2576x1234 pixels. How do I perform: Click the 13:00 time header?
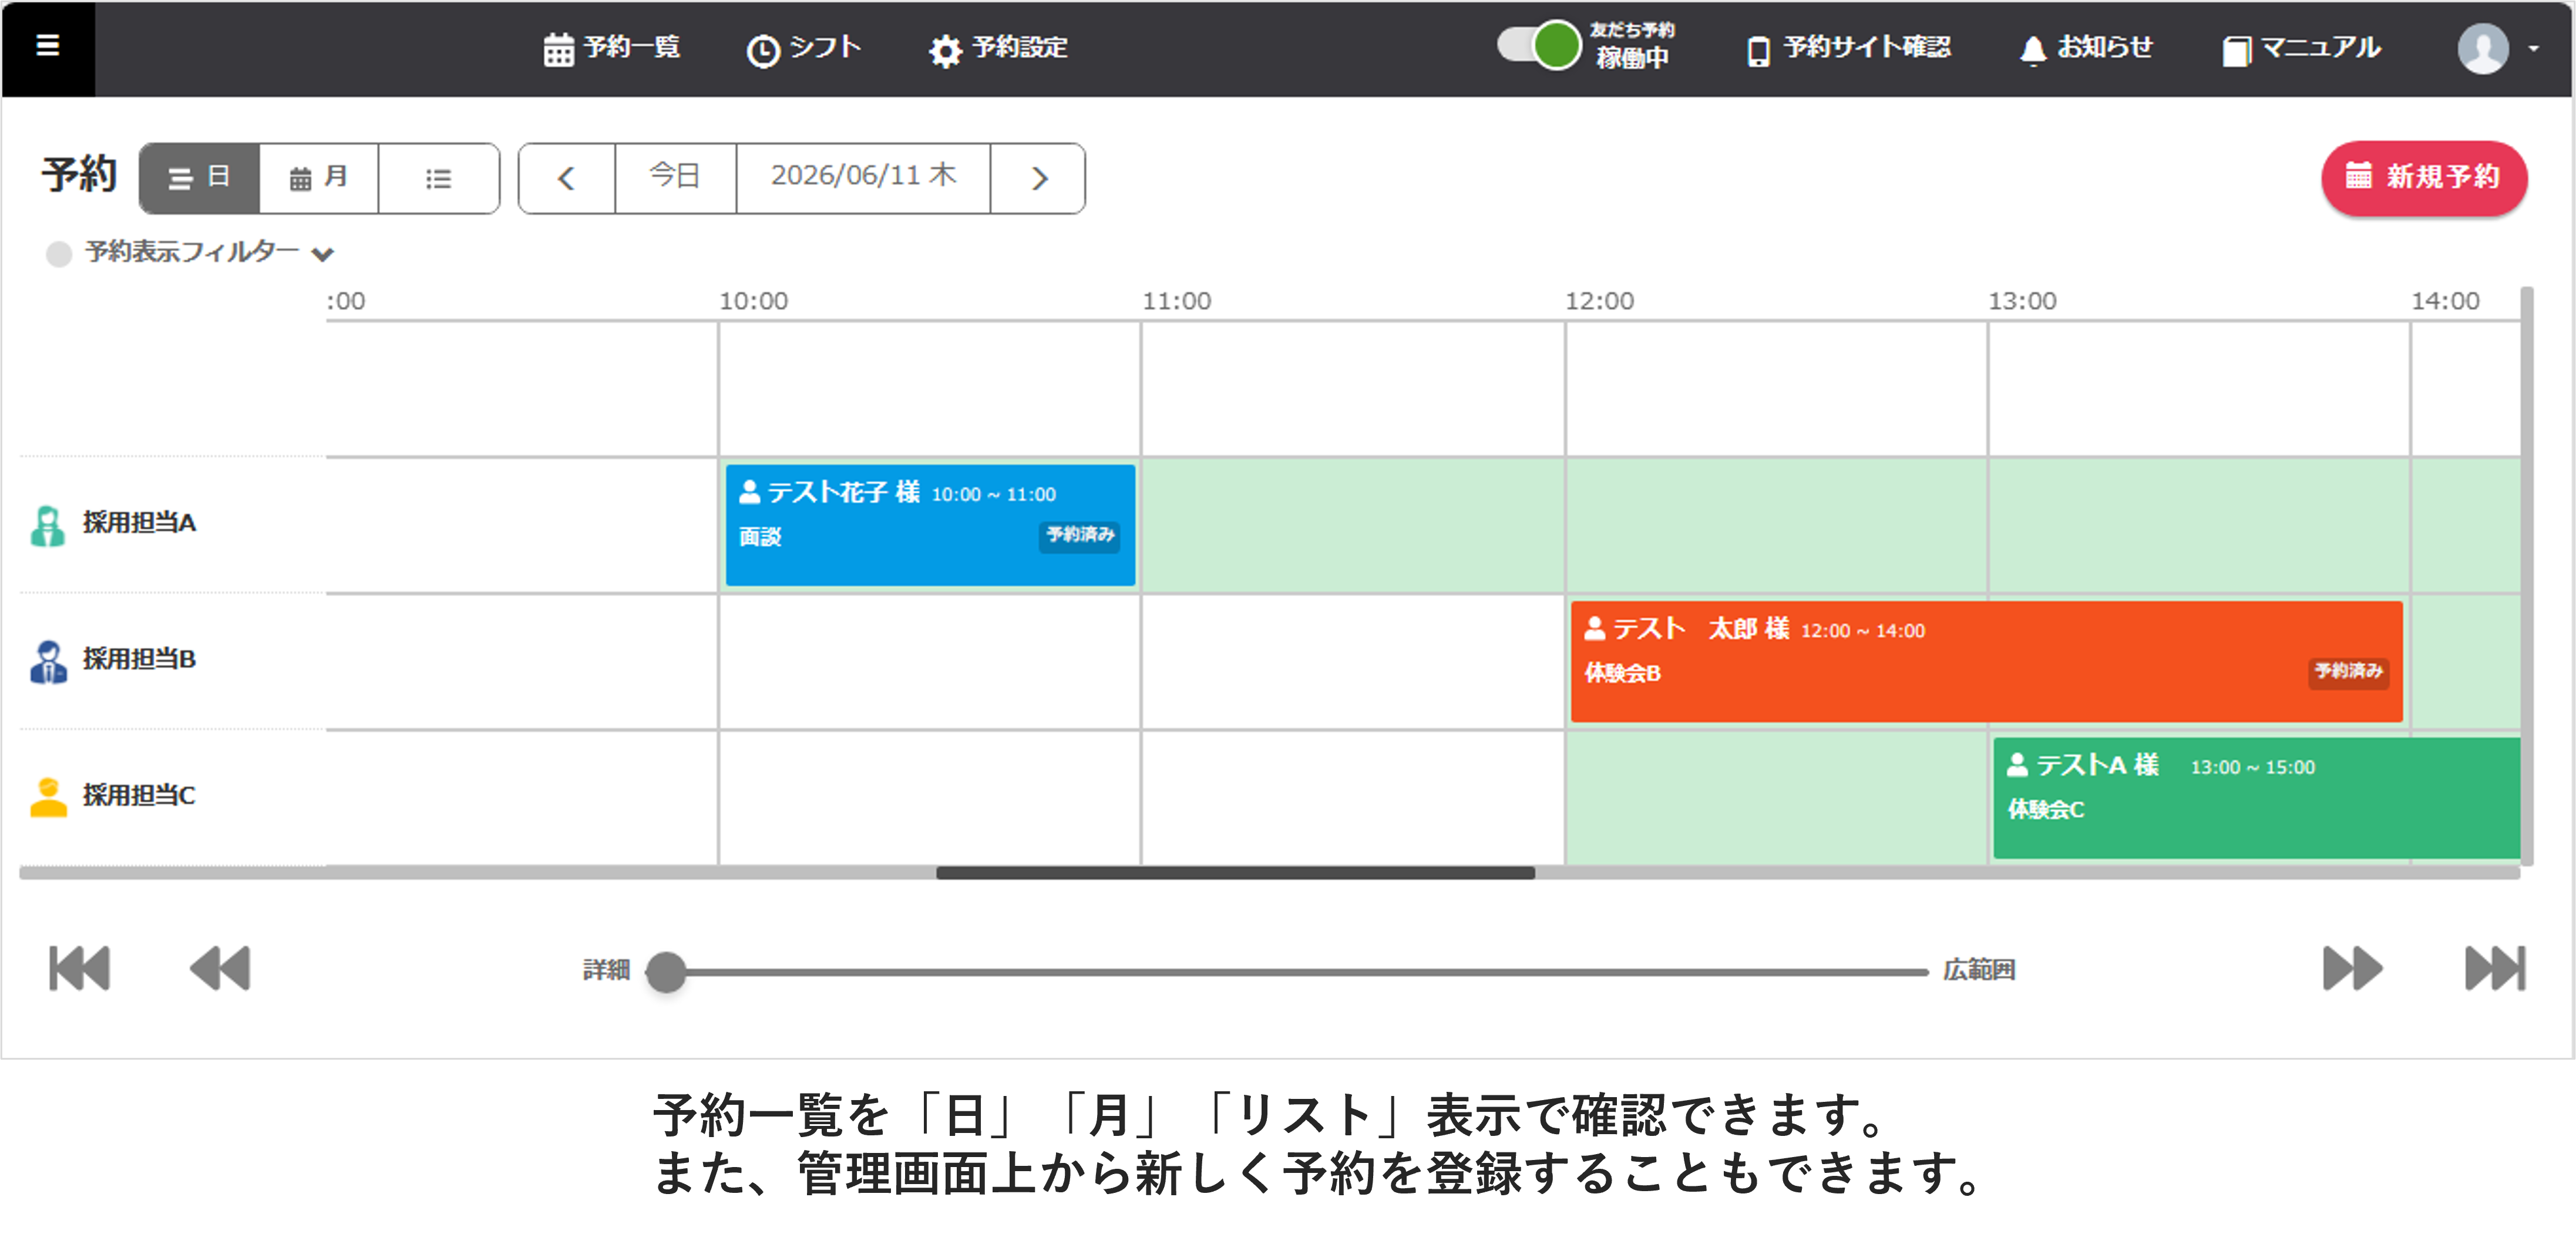coord(2022,301)
